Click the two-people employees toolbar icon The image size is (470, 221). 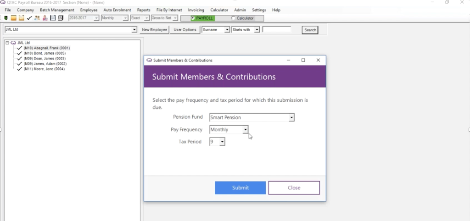coord(37,18)
